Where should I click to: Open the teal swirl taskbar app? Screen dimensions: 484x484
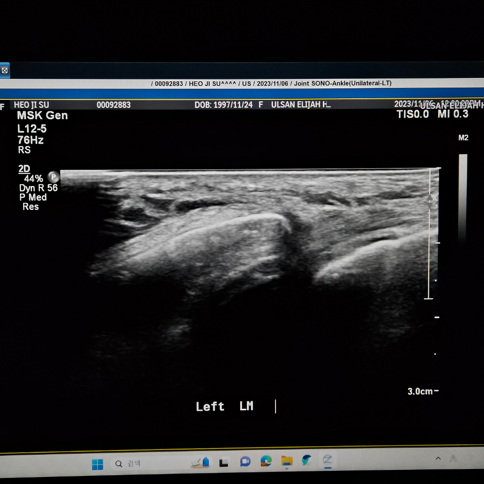click(x=307, y=459)
